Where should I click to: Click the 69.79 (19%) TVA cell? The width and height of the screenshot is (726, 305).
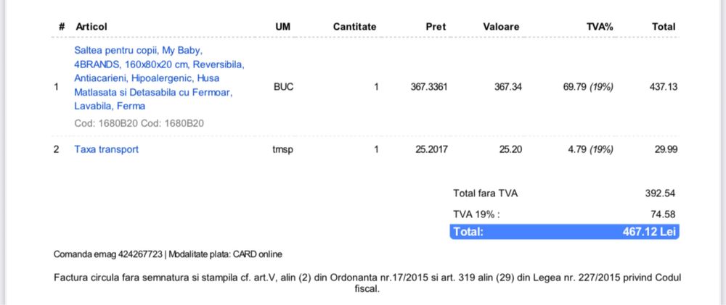tap(588, 87)
